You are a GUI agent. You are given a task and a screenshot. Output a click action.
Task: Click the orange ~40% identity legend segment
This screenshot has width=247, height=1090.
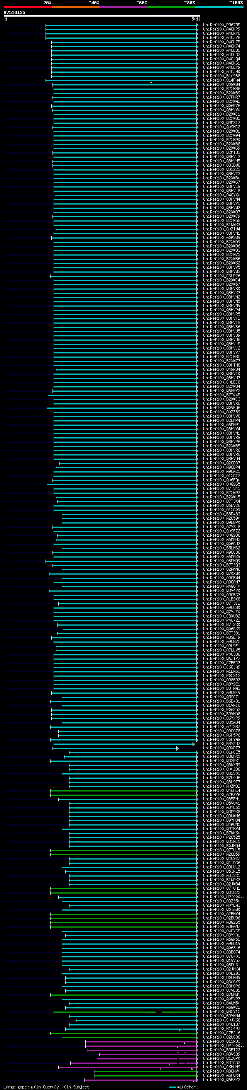pyautogui.click(x=76, y=7)
